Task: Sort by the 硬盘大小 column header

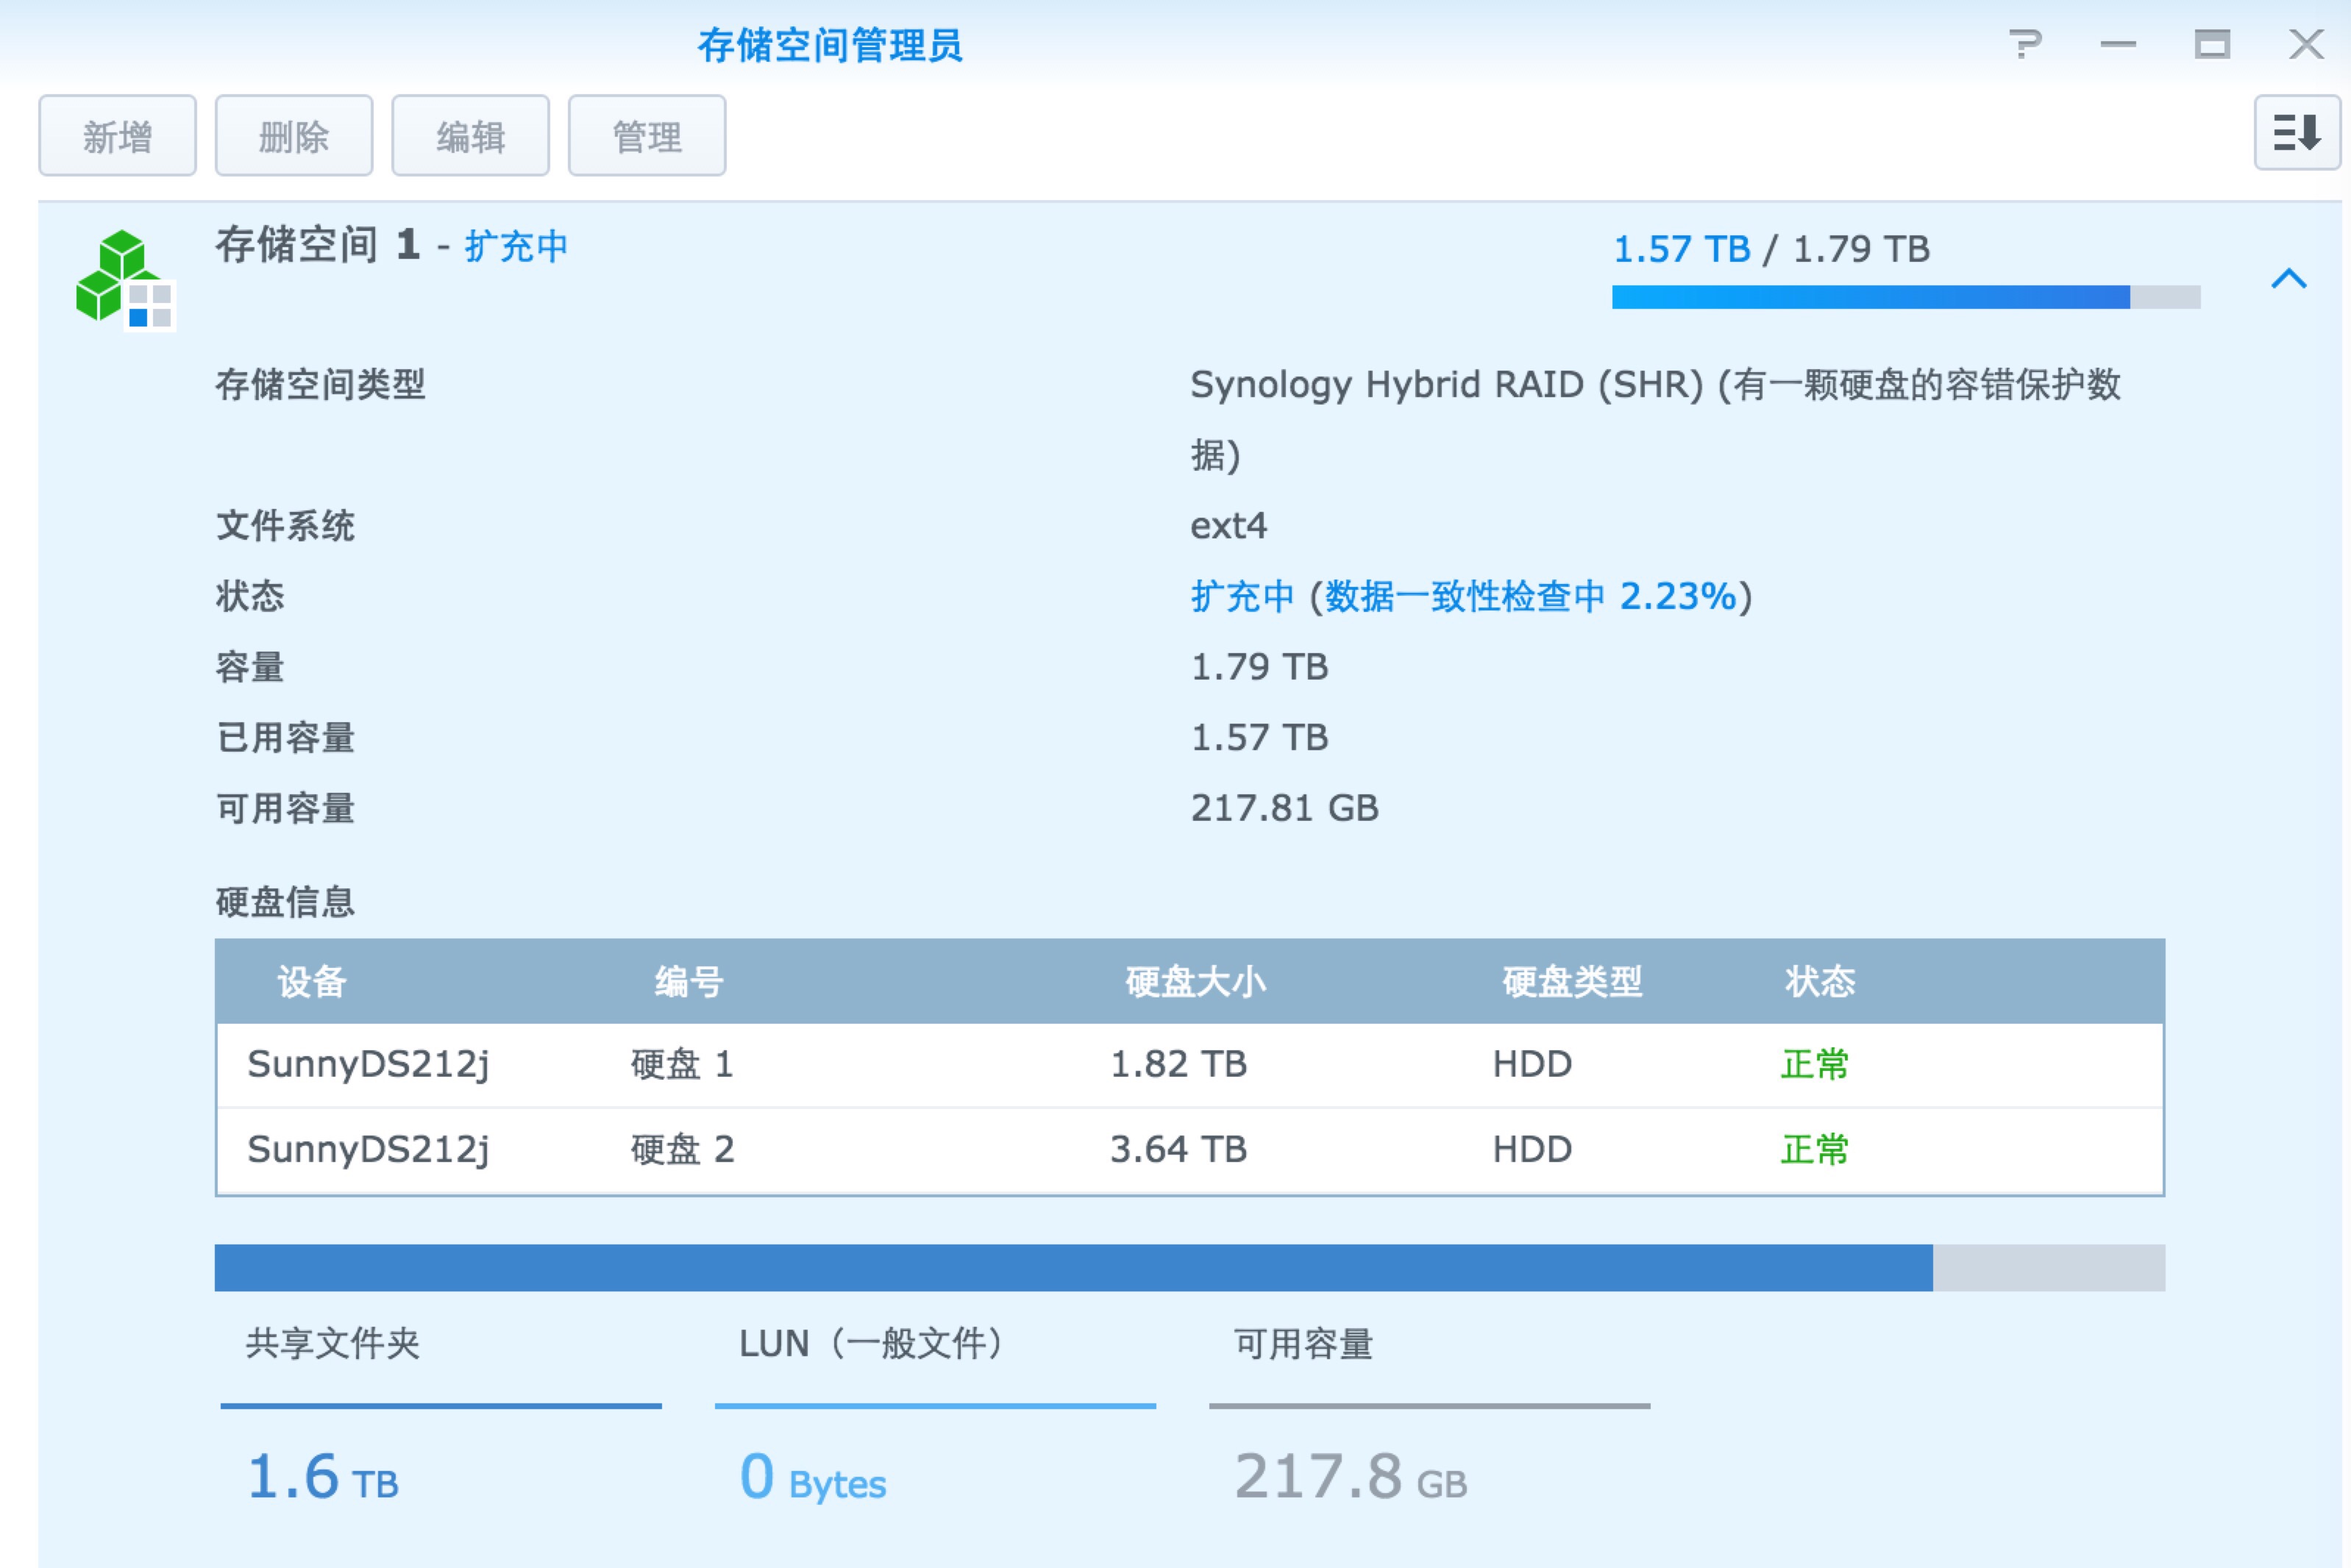Action: pyautogui.click(x=1196, y=982)
